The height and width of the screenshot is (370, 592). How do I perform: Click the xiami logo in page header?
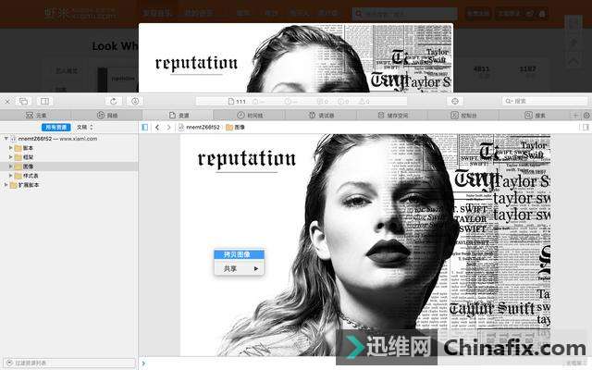tap(81, 14)
